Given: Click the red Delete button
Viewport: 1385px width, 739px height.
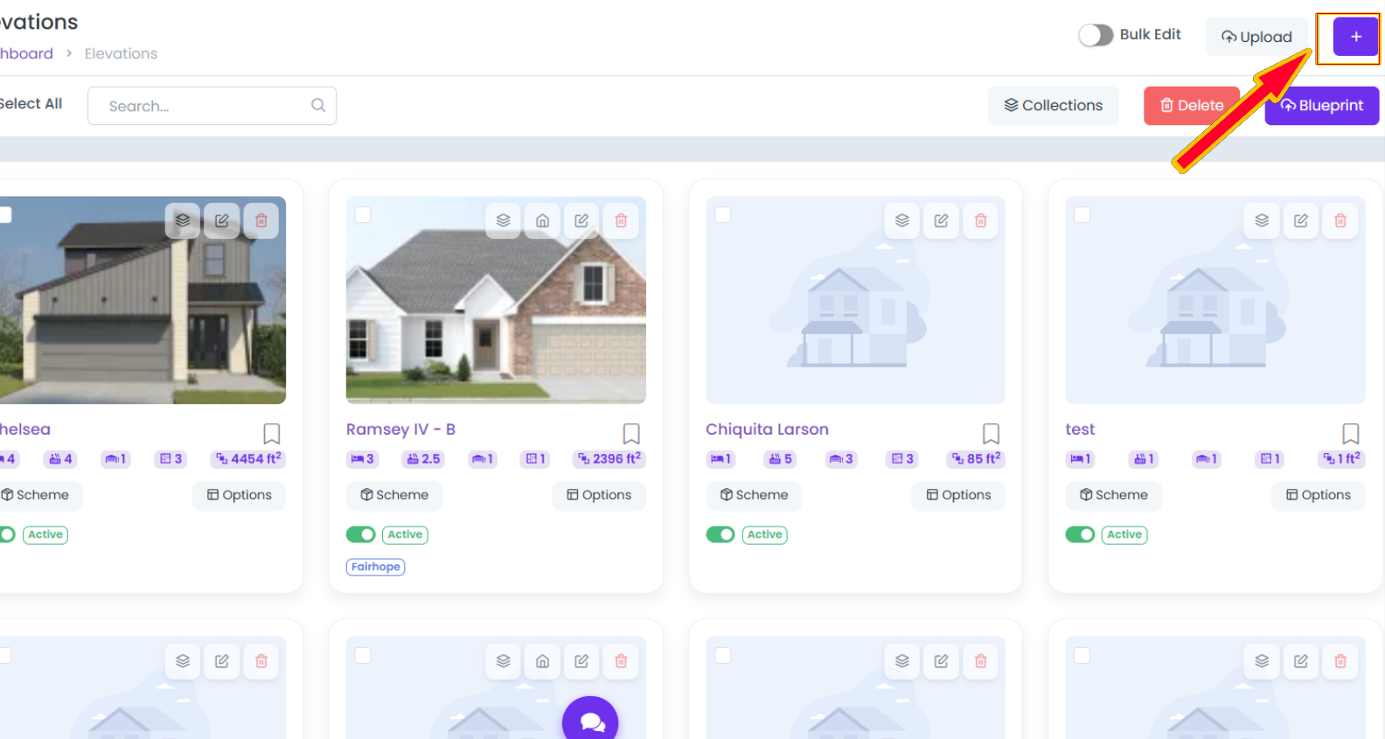Looking at the screenshot, I should tap(1192, 106).
